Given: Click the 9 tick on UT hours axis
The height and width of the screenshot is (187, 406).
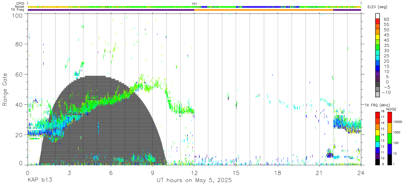Looking at the screenshot, I should click(x=152, y=172).
